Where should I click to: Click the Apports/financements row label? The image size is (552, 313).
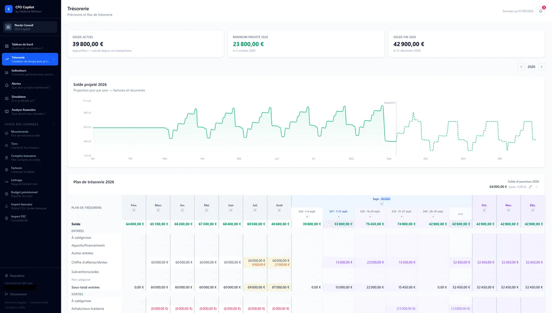click(88, 245)
